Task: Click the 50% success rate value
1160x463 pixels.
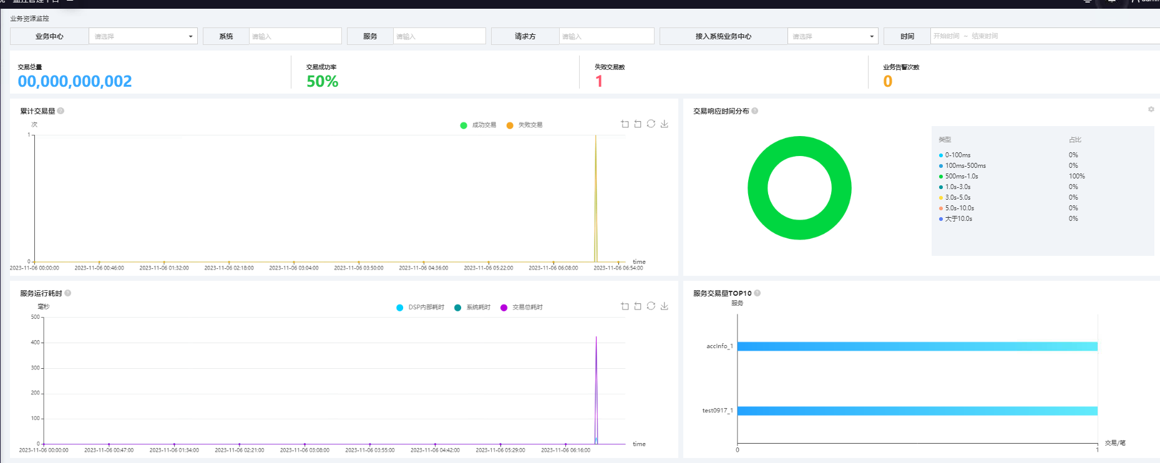Action: [322, 81]
